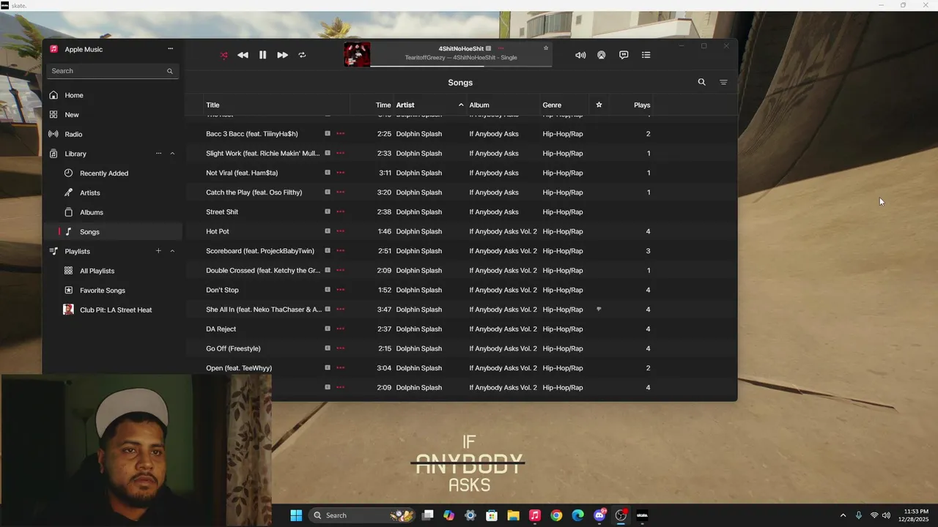Image resolution: width=938 pixels, height=527 pixels.
Task: Open more options for Slight Work
Action: point(340,154)
